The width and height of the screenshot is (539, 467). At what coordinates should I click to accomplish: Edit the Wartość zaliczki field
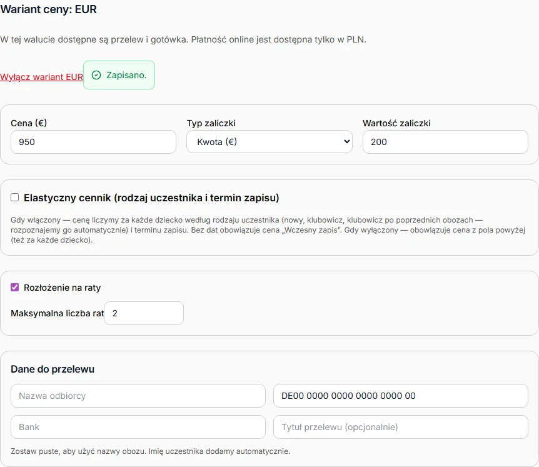pyautogui.click(x=445, y=142)
